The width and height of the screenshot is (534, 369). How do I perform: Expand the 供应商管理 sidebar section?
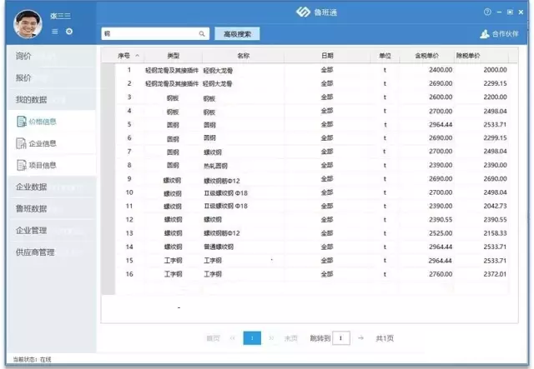(35, 252)
